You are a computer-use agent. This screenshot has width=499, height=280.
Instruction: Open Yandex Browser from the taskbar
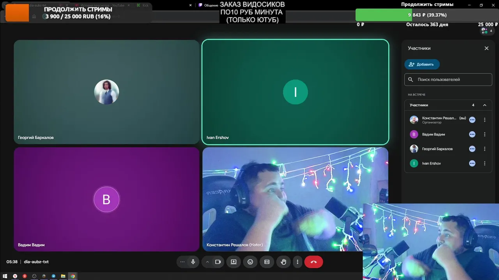(15, 276)
